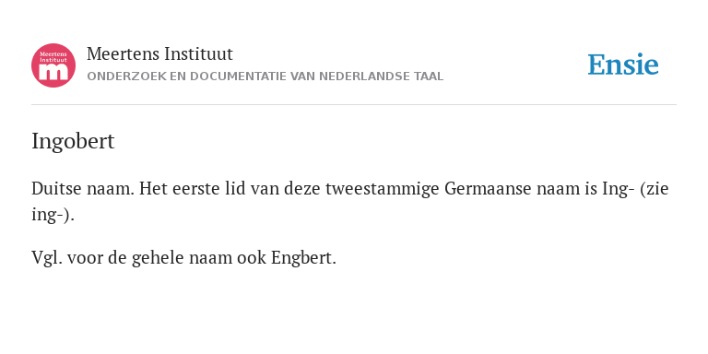Click the 'Ingobert' heading
The width and height of the screenshot is (708, 354).
73,142
